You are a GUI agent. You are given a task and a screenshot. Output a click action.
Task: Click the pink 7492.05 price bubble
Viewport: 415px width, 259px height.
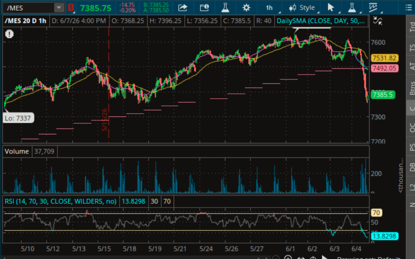(385, 68)
